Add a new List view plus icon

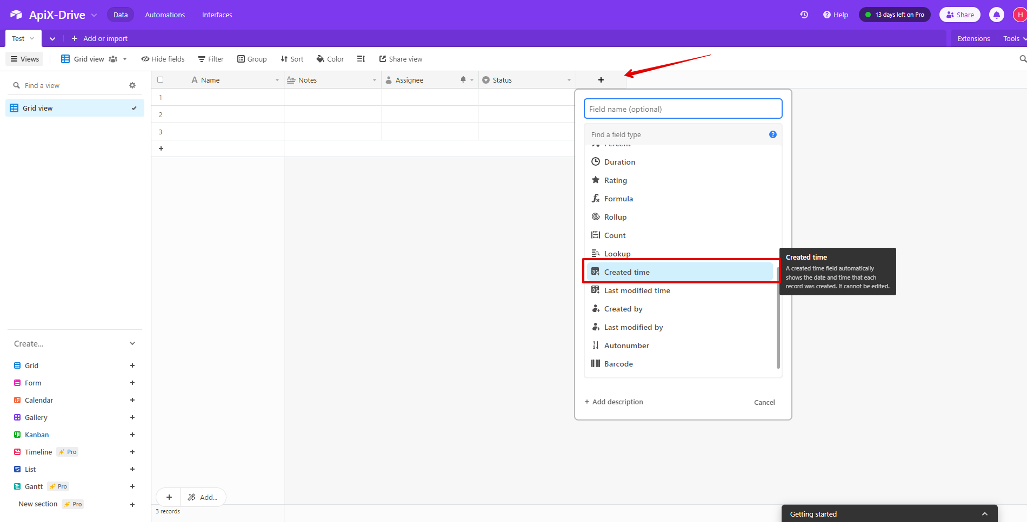click(132, 469)
